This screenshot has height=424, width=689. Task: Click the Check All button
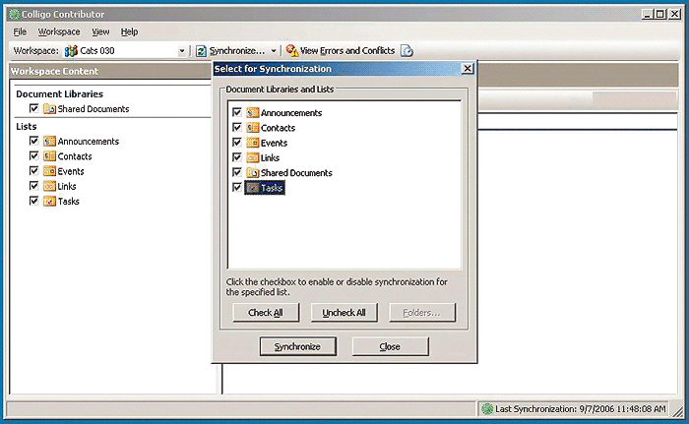(x=266, y=313)
